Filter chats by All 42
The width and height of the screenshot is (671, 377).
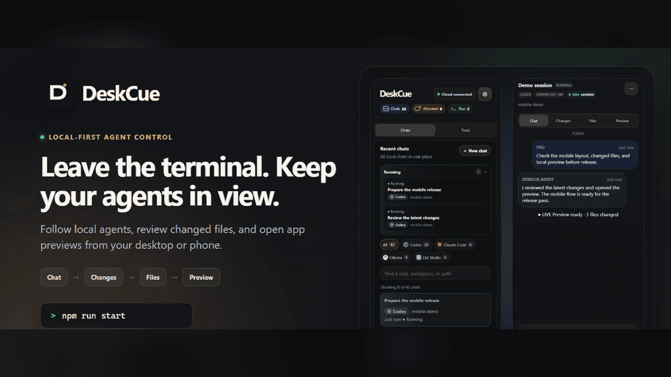point(389,245)
